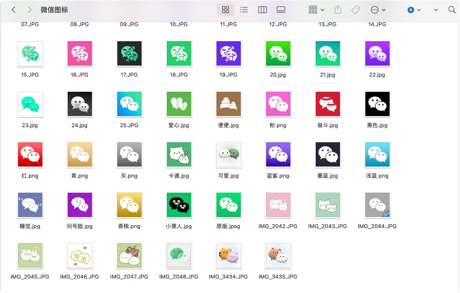
Task: Select the blue gradient 25.JPG icon
Action: click(129, 104)
